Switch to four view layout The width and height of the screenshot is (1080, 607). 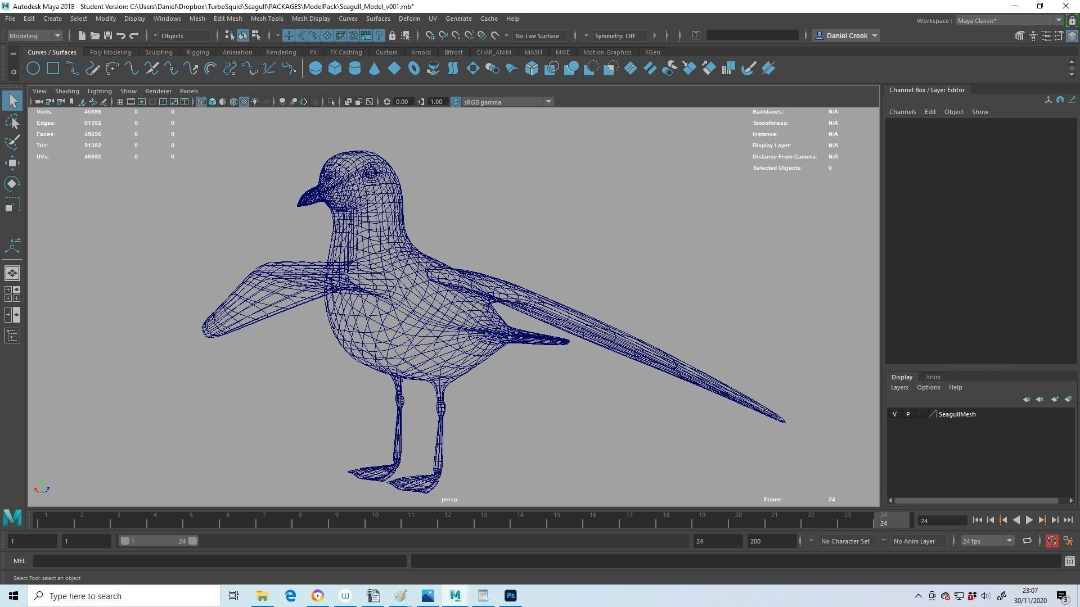click(12, 294)
